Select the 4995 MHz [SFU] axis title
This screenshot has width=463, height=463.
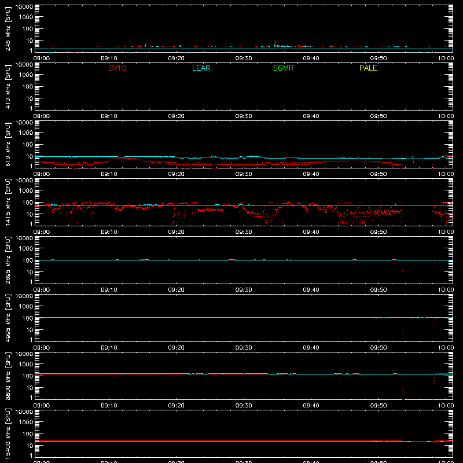[8, 318]
